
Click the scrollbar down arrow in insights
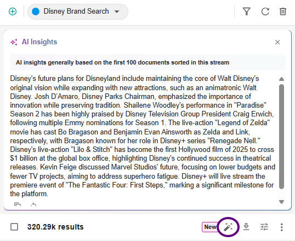(281, 202)
